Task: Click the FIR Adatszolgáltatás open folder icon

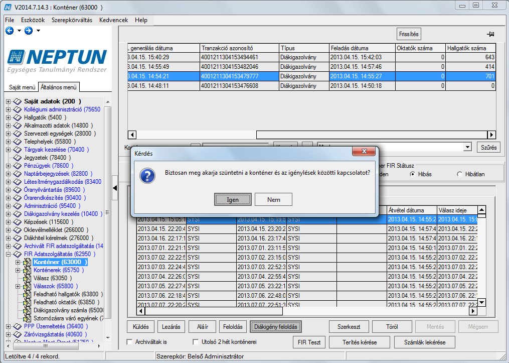Action: tap(17, 254)
